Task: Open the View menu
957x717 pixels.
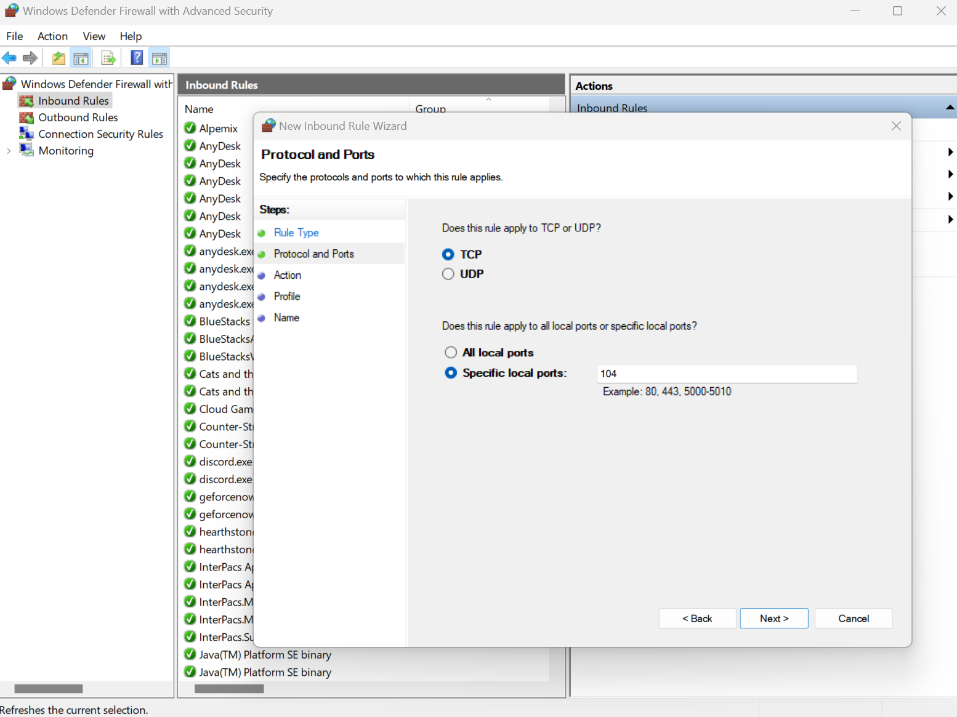Action: click(x=94, y=36)
